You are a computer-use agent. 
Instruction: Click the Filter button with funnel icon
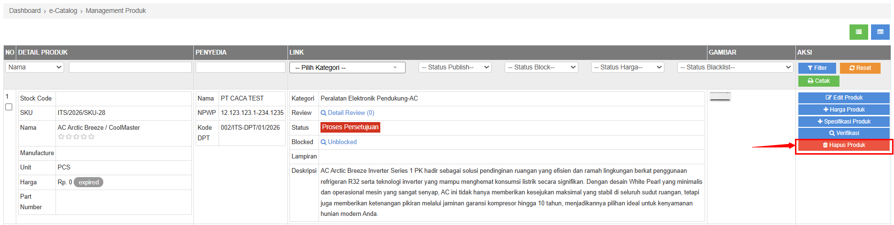click(x=817, y=68)
